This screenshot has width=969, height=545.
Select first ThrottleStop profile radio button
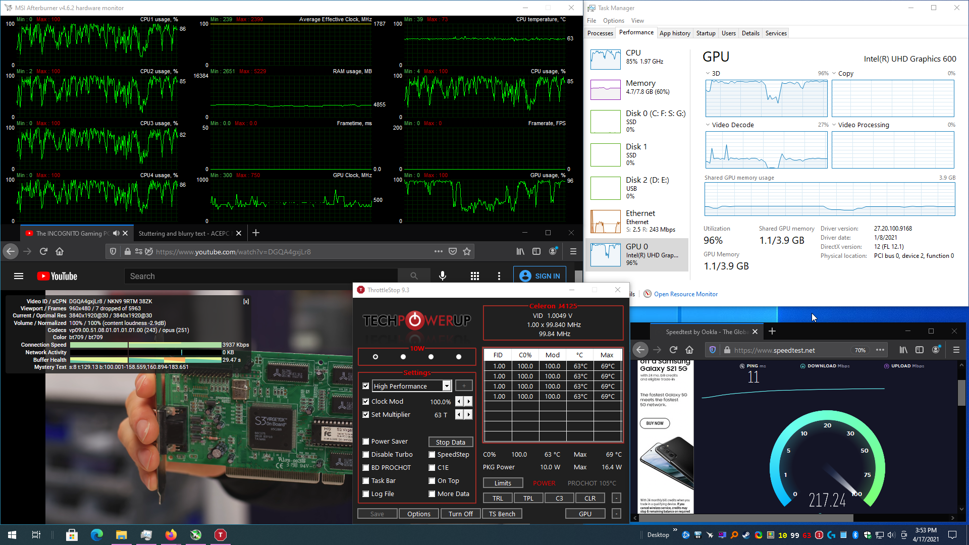click(375, 357)
